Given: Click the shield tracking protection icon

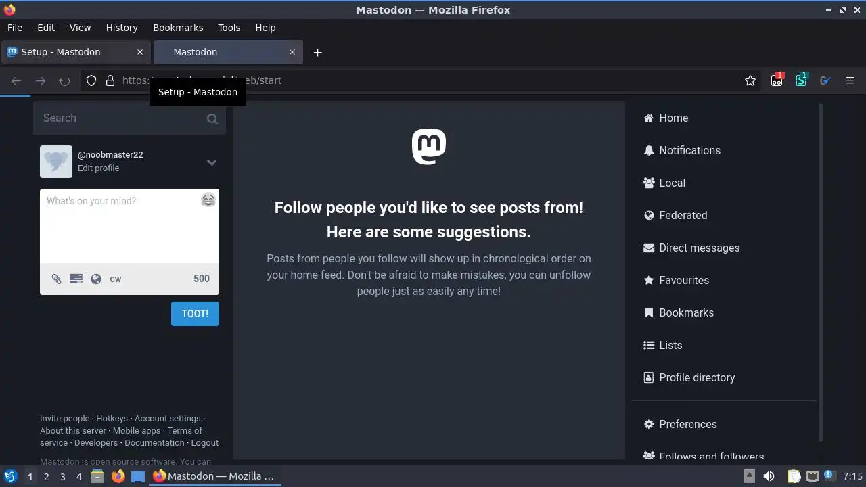Looking at the screenshot, I should [x=91, y=80].
